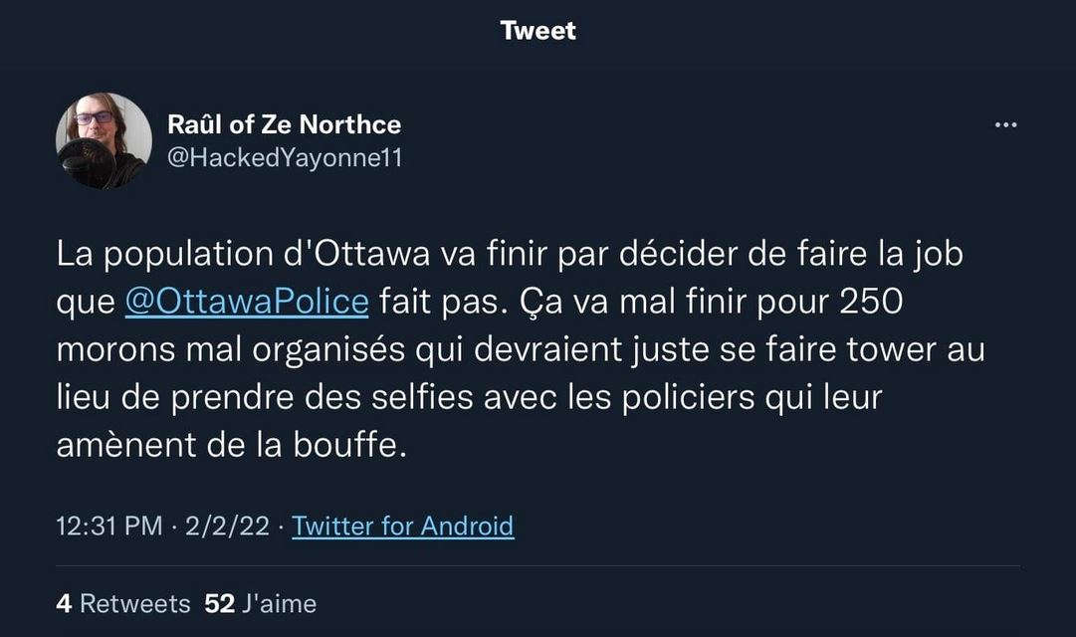Click the Twitter for Android source link
Screen dimensions: 1076x637
click(402, 526)
